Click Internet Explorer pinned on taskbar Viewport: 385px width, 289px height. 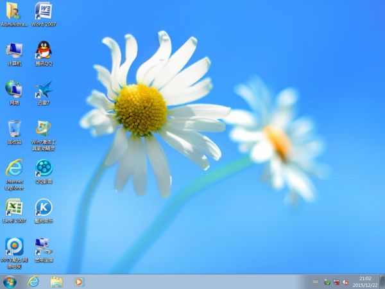point(33,281)
